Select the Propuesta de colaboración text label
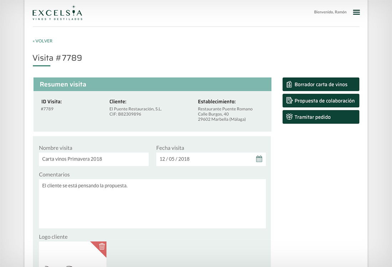This screenshot has height=267, width=392. pyautogui.click(x=324, y=101)
